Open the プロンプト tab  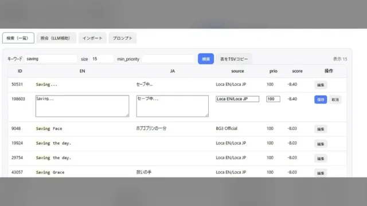point(123,38)
